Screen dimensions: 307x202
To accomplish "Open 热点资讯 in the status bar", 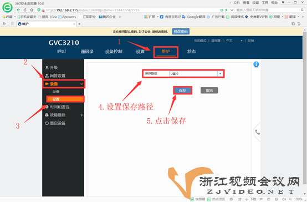I will pos(216,199).
